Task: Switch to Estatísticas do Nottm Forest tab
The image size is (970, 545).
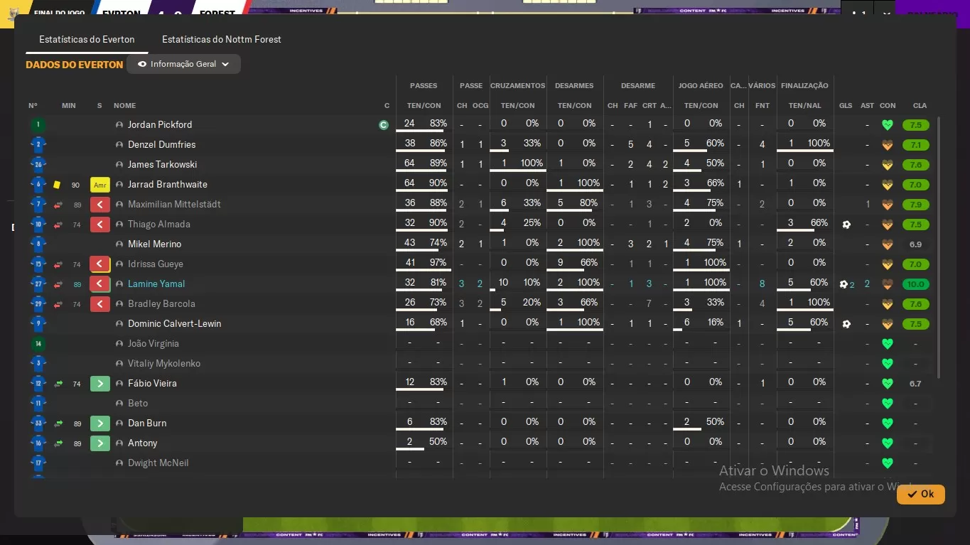Action: tap(222, 40)
